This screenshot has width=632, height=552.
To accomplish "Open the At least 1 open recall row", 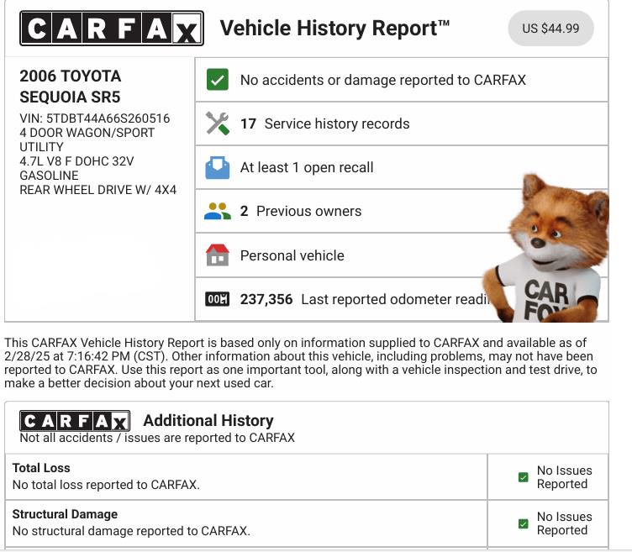I will click(x=307, y=167).
